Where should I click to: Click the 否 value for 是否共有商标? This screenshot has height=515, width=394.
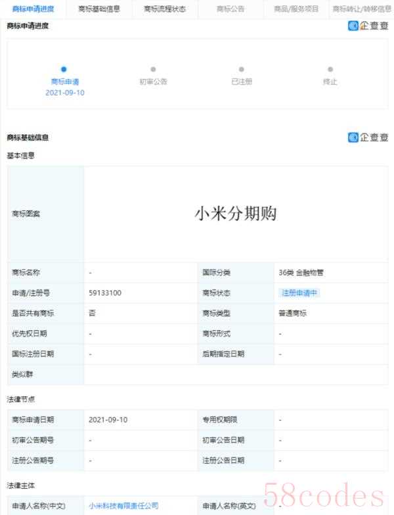(x=92, y=313)
